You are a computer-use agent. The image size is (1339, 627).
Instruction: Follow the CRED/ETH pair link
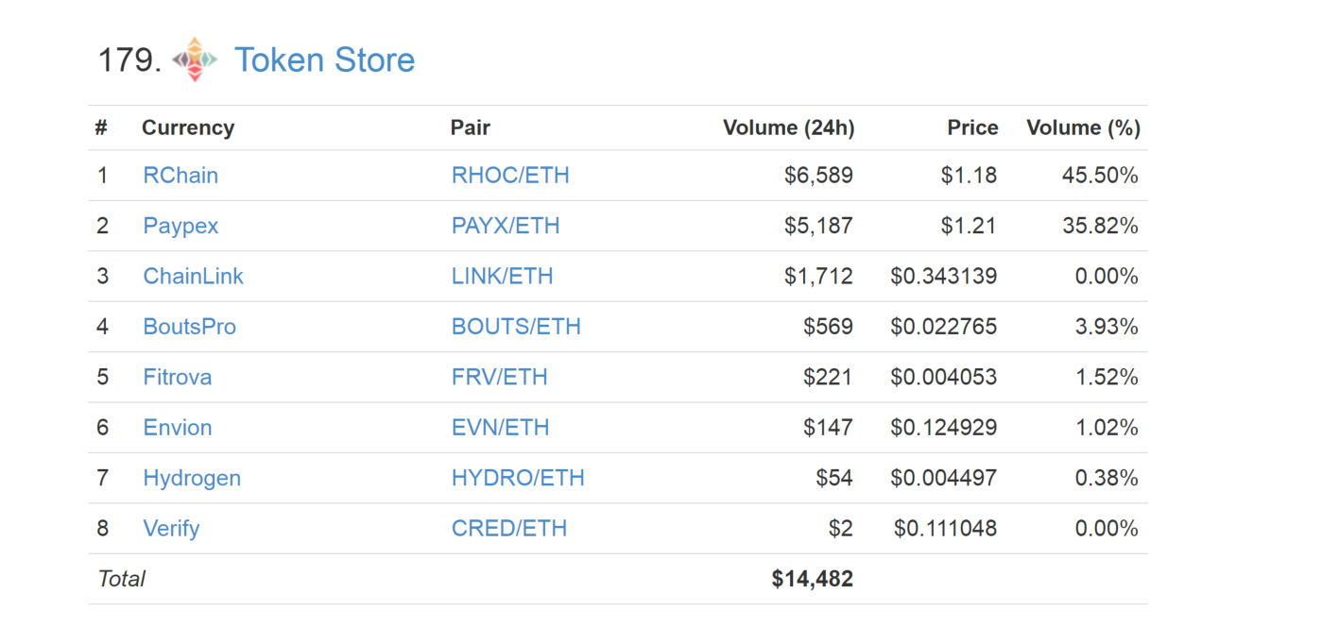click(509, 528)
